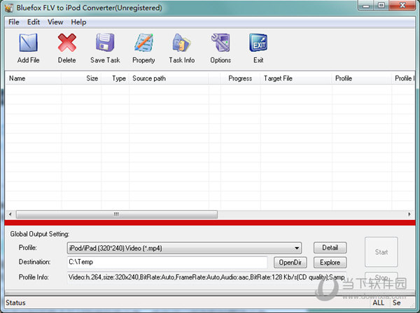The width and height of the screenshot is (420, 313).
Task: Click the Exit toolbar icon
Action: point(258,43)
